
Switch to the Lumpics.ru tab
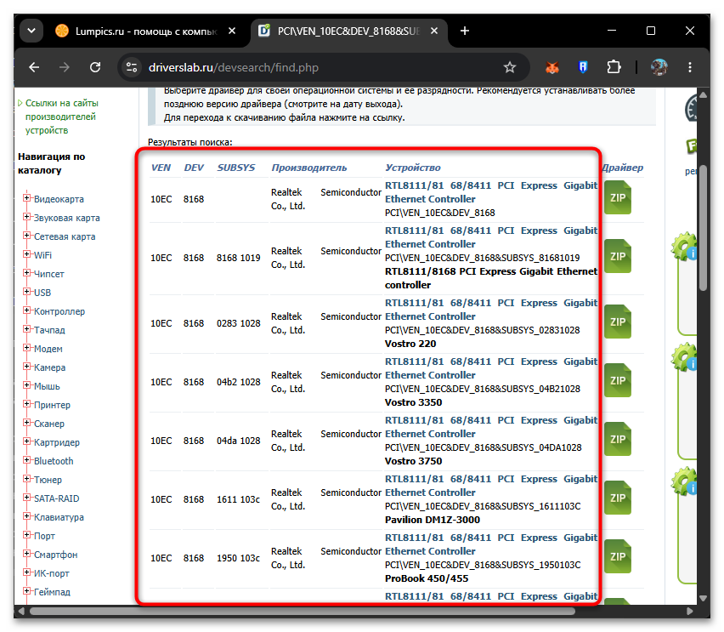pos(145,31)
